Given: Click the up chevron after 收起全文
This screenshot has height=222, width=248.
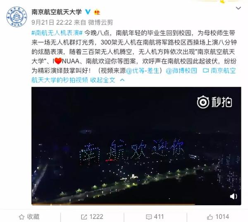Looking at the screenshot, I should pyautogui.click(x=122, y=80).
